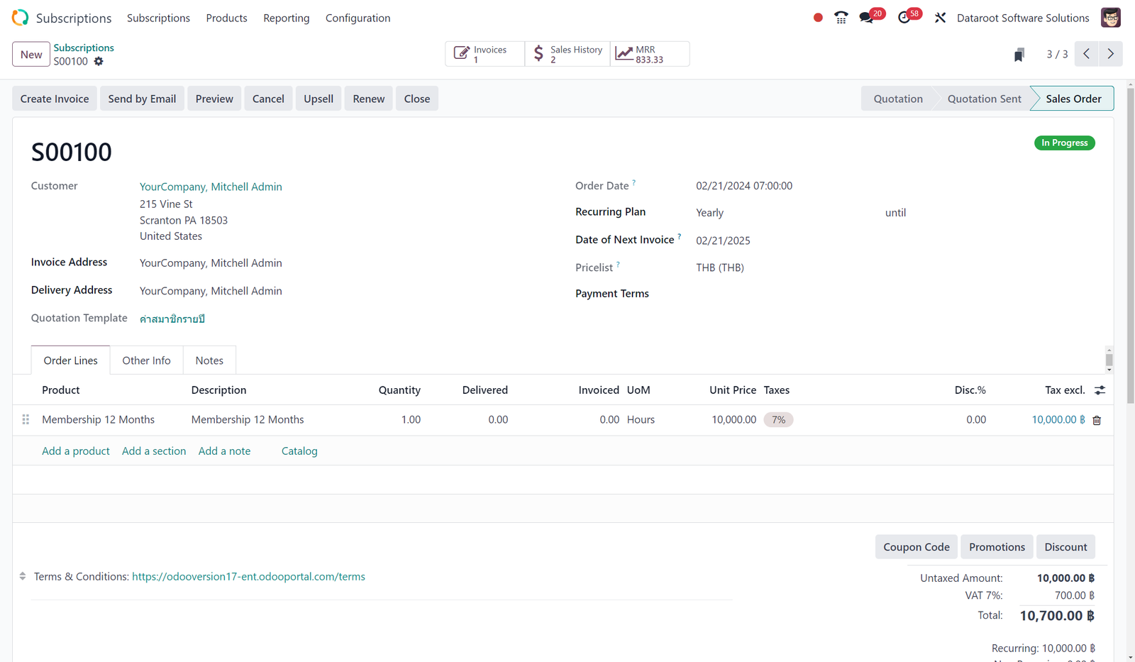Click the red recording indicator icon

coord(818,18)
